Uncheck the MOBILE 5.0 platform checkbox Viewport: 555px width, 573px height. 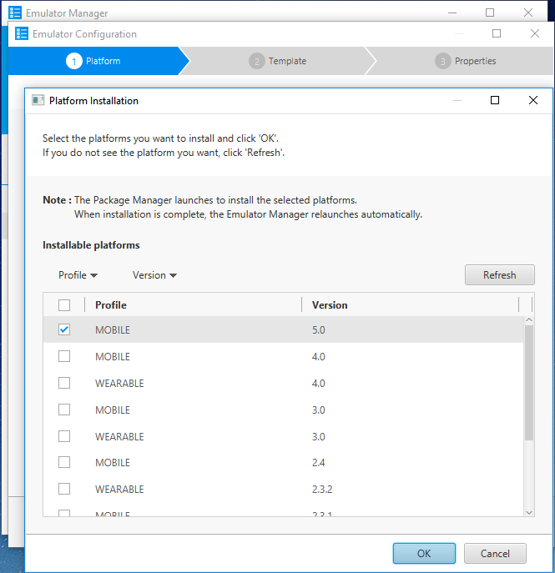click(x=64, y=329)
